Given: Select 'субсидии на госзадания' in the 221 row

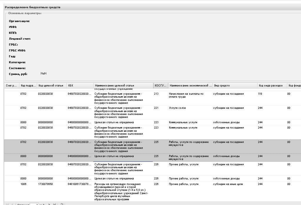Looking at the screenshot, I should [x=228, y=108].
